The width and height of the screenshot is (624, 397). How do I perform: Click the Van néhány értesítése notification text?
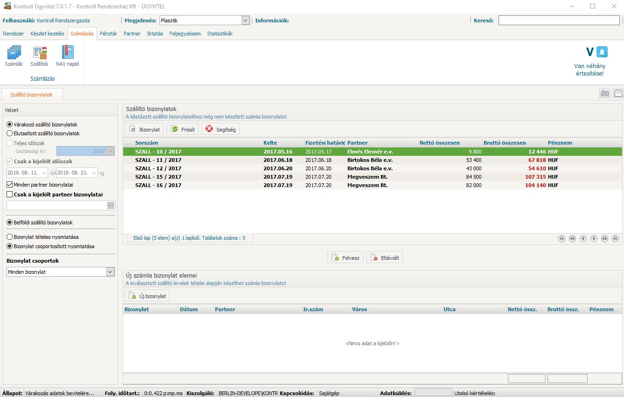click(589, 70)
